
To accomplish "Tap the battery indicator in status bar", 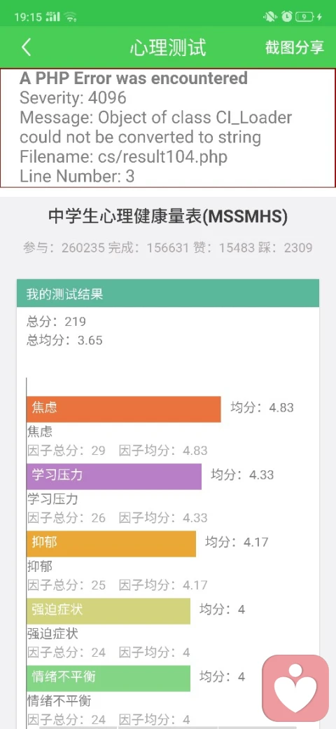I will (x=309, y=17).
